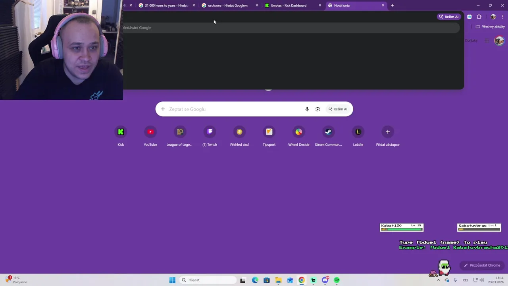Open the Steam Community shortcut
The height and width of the screenshot is (286, 508).
(x=328, y=136)
